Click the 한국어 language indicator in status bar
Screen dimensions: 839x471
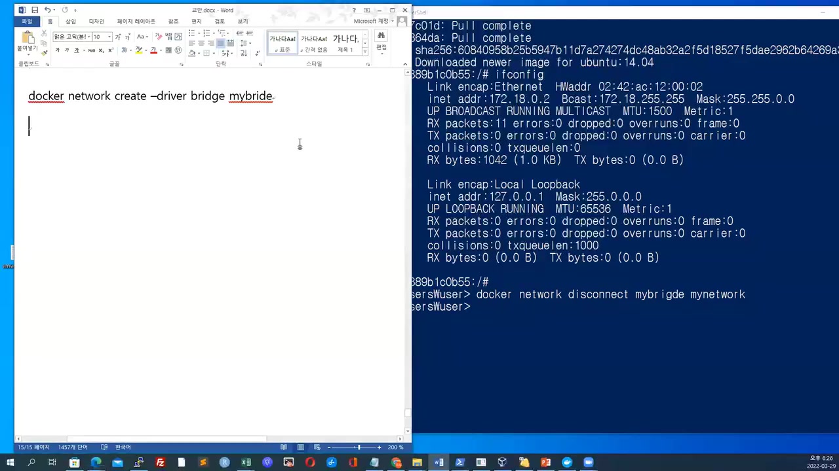(123, 447)
